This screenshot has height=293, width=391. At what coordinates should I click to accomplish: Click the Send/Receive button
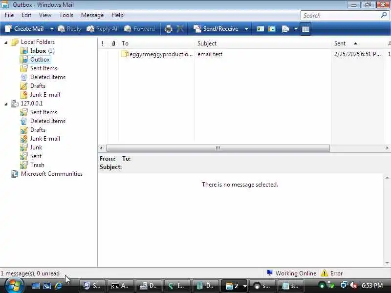[216, 29]
